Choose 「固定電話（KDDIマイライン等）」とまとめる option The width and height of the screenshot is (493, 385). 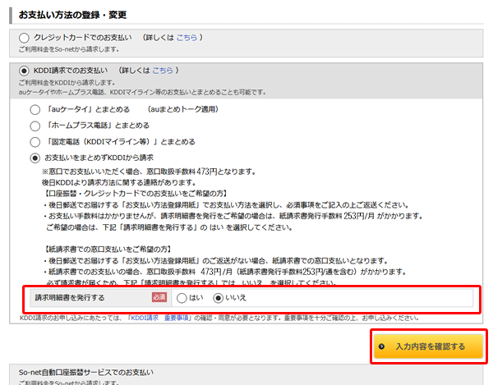35,141
